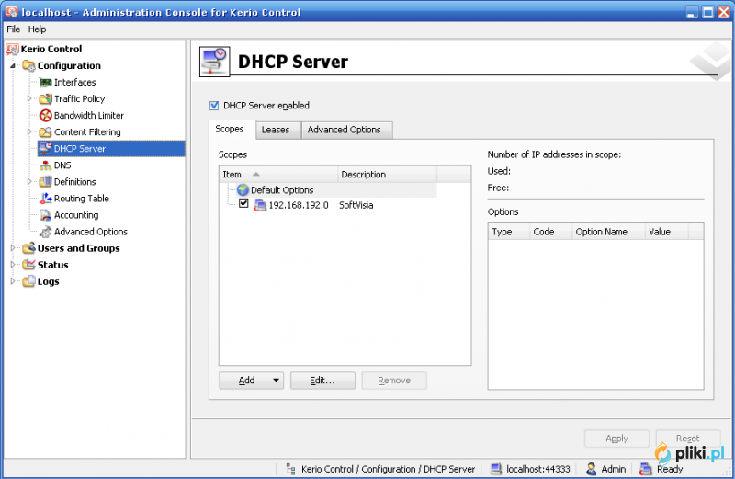Click the Routing Table icon

(45, 199)
